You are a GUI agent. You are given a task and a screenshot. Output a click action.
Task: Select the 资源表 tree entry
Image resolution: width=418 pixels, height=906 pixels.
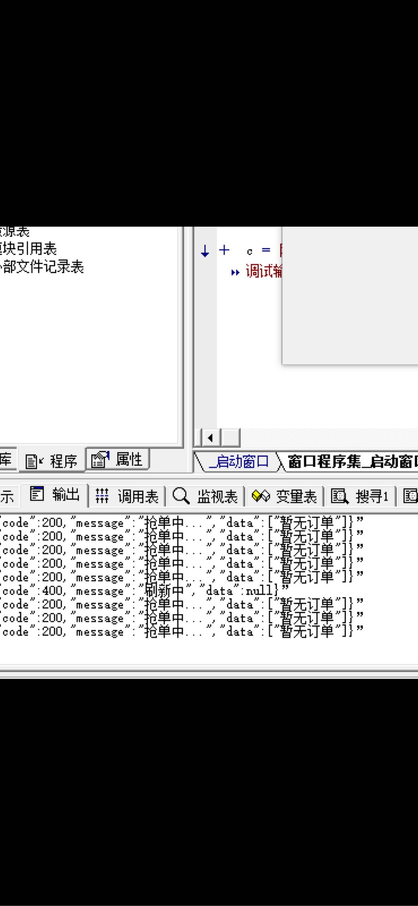pyautogui.click(x=15, y=232)
